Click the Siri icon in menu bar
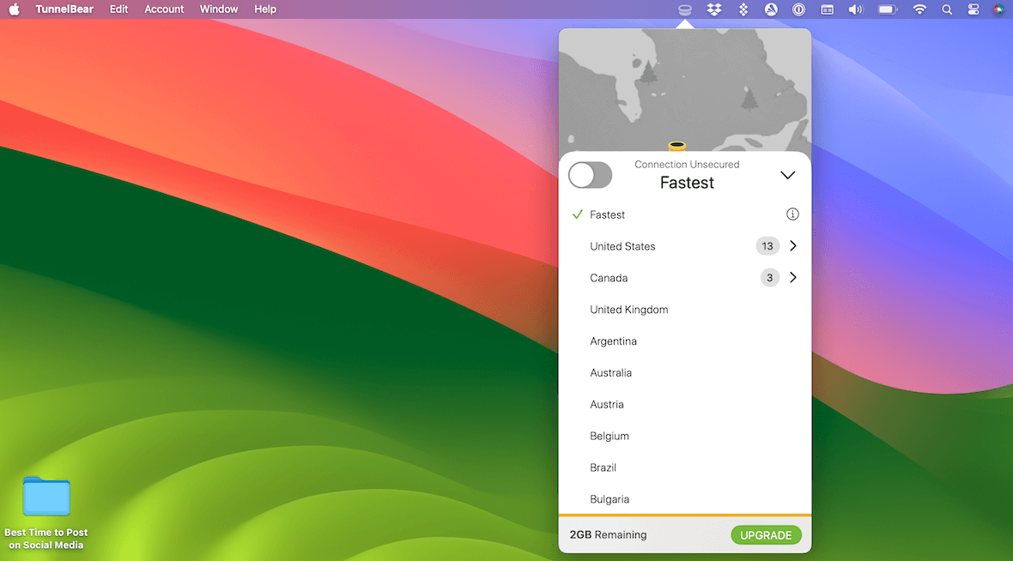1013x561 pixels. (x=998, y=9)
